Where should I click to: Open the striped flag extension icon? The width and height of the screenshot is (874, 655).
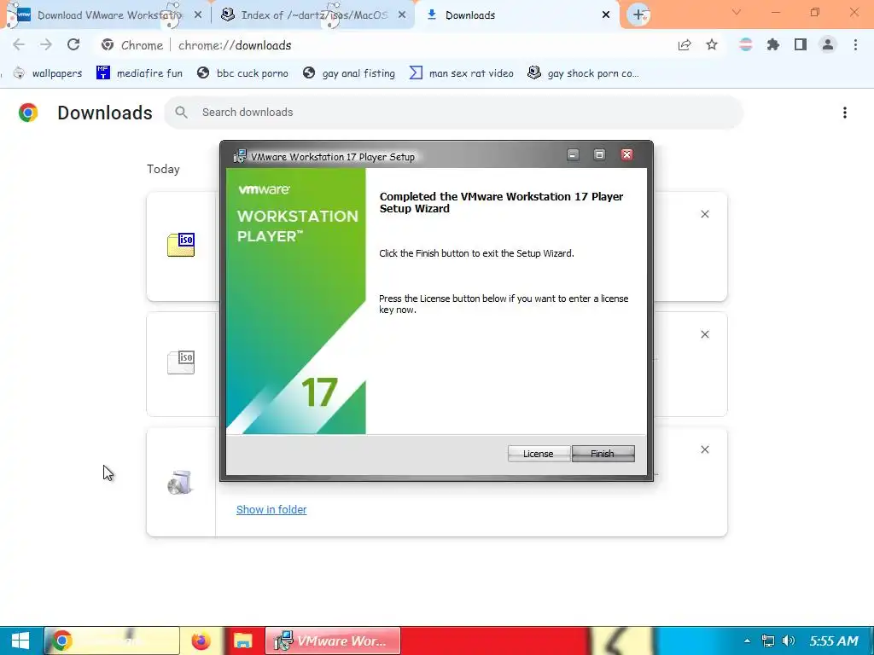pos(745,45)
